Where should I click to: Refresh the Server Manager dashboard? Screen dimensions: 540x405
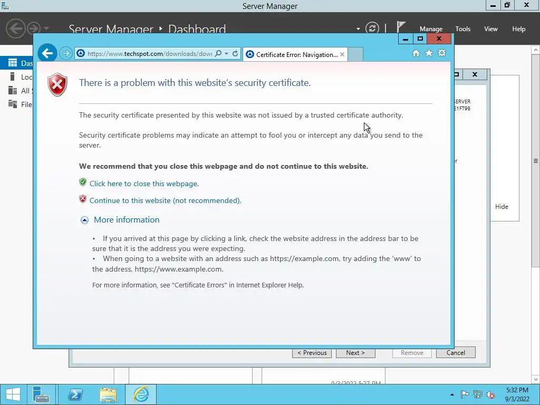372,28
